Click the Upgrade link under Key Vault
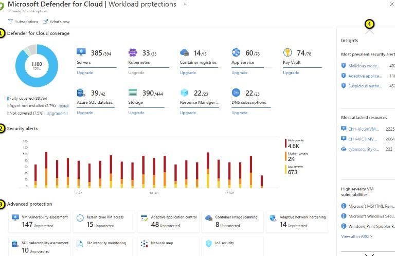Screen dimensions: 395x256 coord(291,73)
